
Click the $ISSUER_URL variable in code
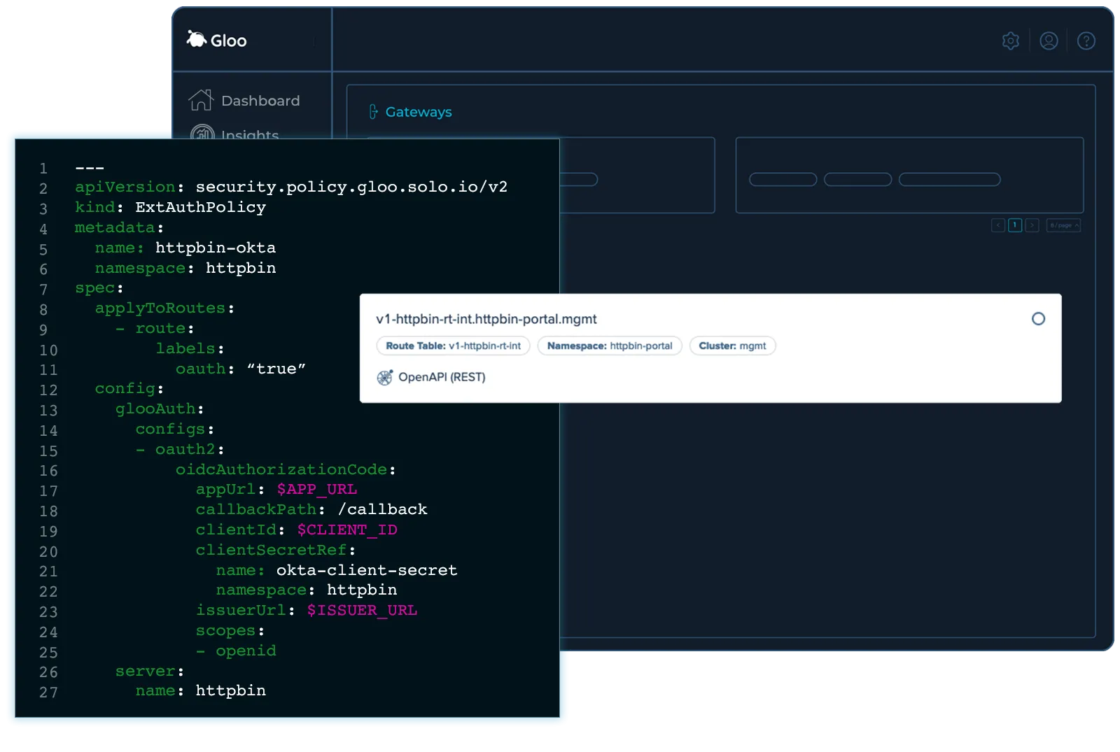pyautogui.click(x=362, y=610)
